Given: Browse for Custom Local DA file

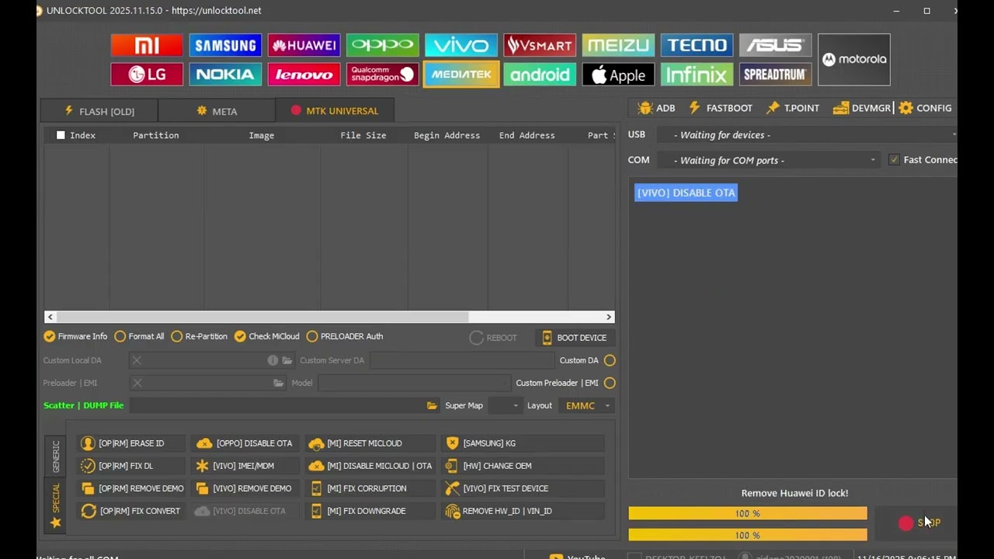Looking at the screenshot, I should pos(287,360).
